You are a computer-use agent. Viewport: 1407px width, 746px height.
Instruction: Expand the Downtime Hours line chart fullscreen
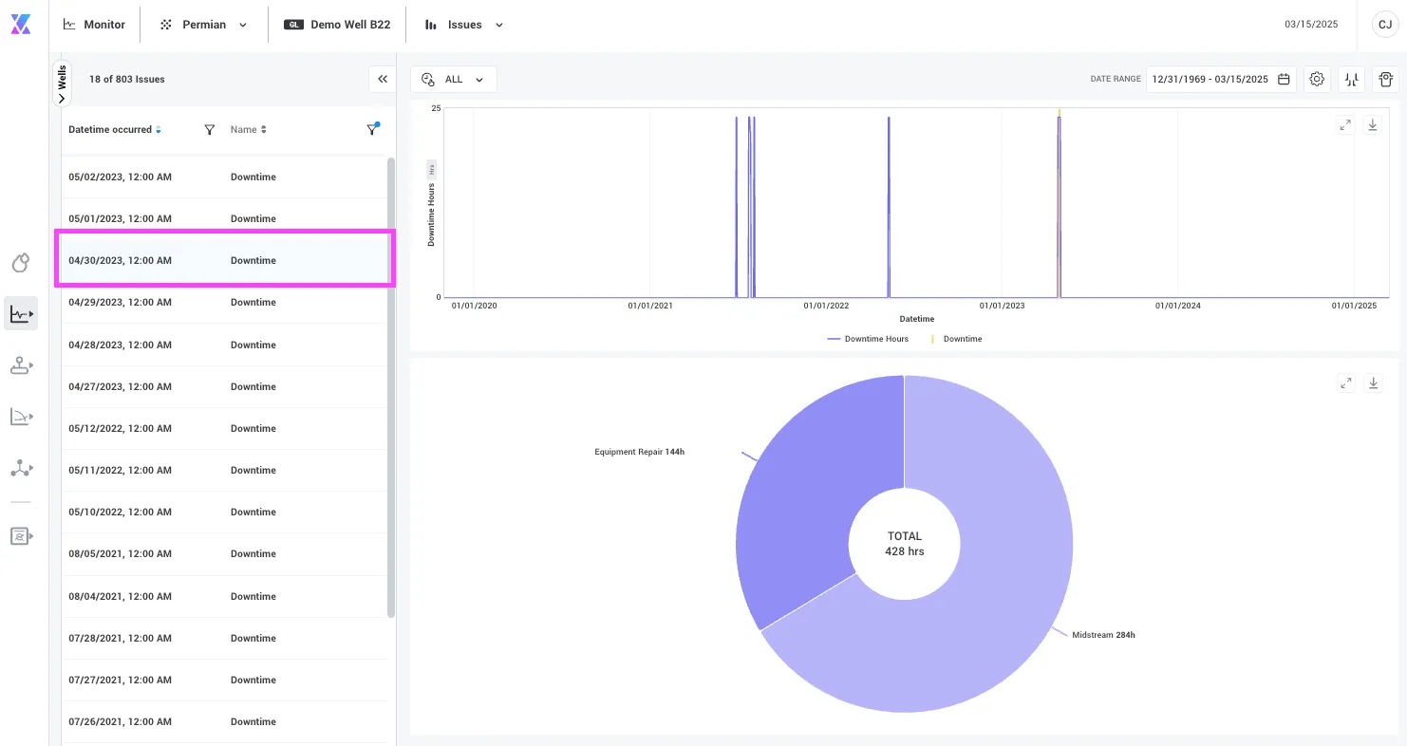tap(1345, 124)
